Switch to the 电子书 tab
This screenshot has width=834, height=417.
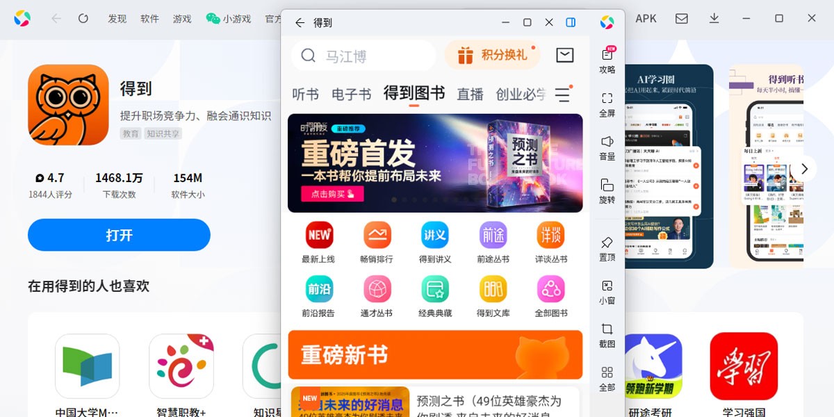click(x=351, y=95)
